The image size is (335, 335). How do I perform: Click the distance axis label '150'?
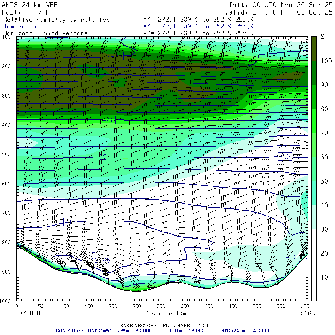point(89,306)
